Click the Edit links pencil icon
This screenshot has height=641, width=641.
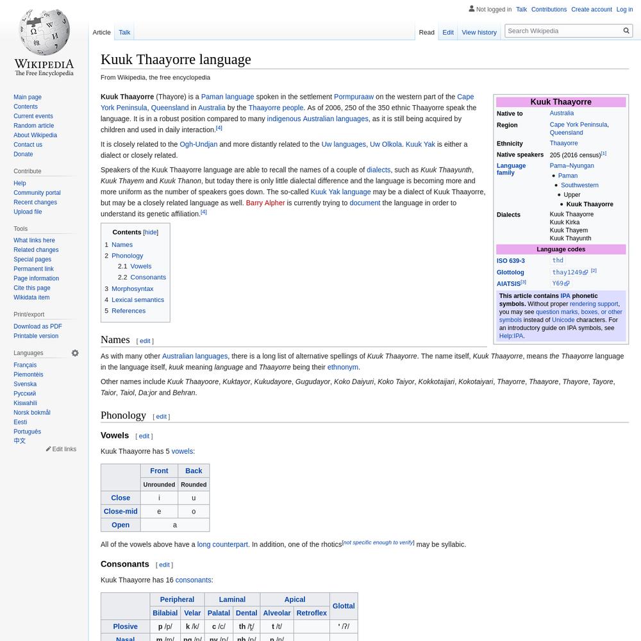click(x=48, y=449)
